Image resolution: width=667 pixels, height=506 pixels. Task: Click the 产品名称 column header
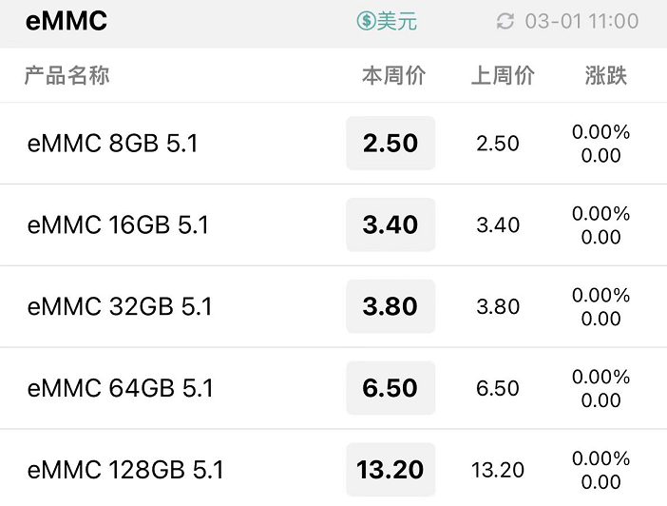[x=67, y=76]
